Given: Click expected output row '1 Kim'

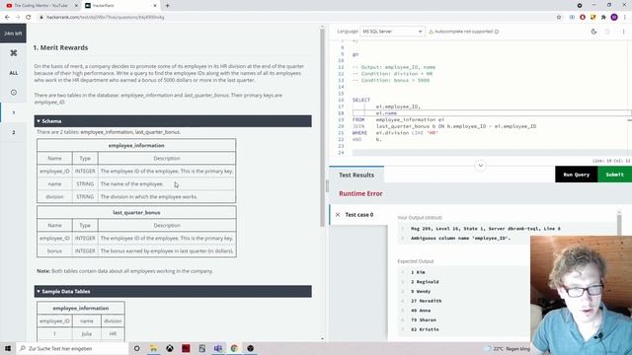Looking at the screenshot, I should (418, 272).
